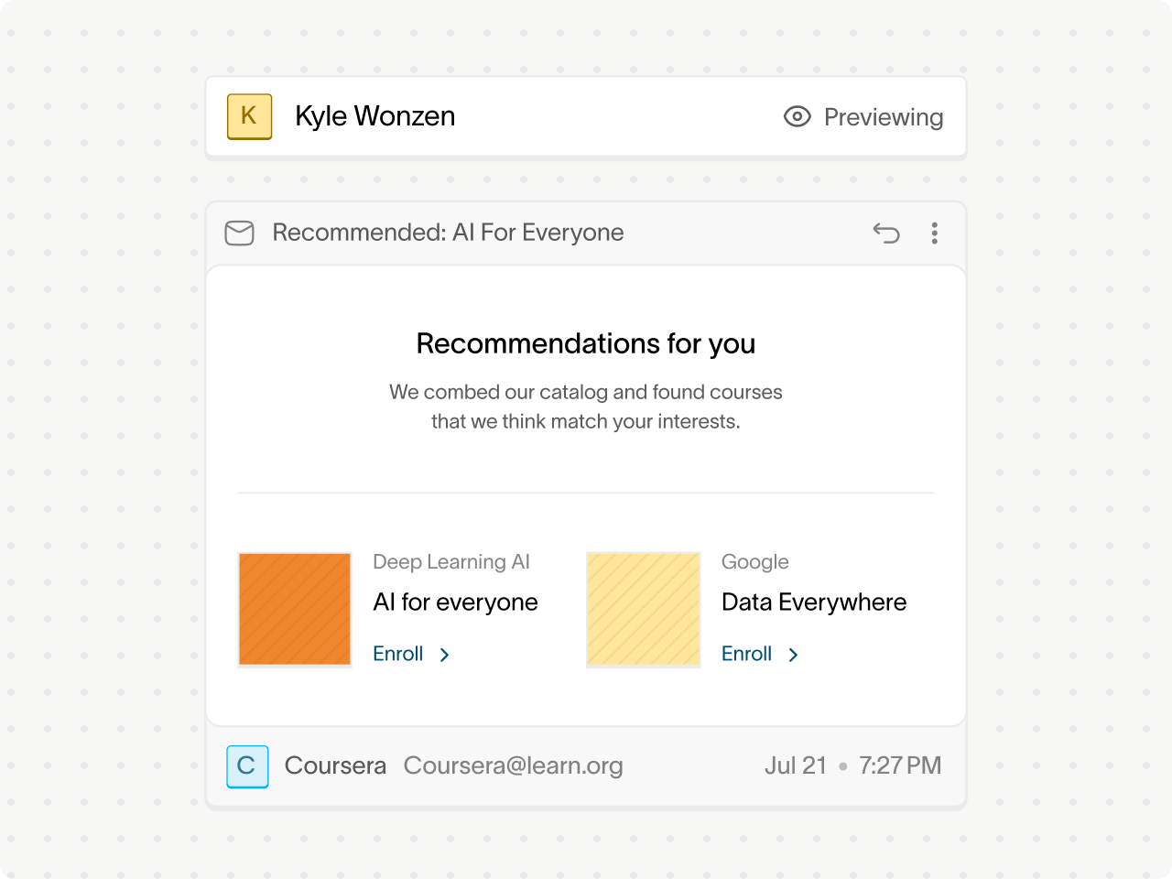This screenshot has height=879, width=1172.
Task: Click the Coursera C sender avatar
Action: tap(247, 766)
